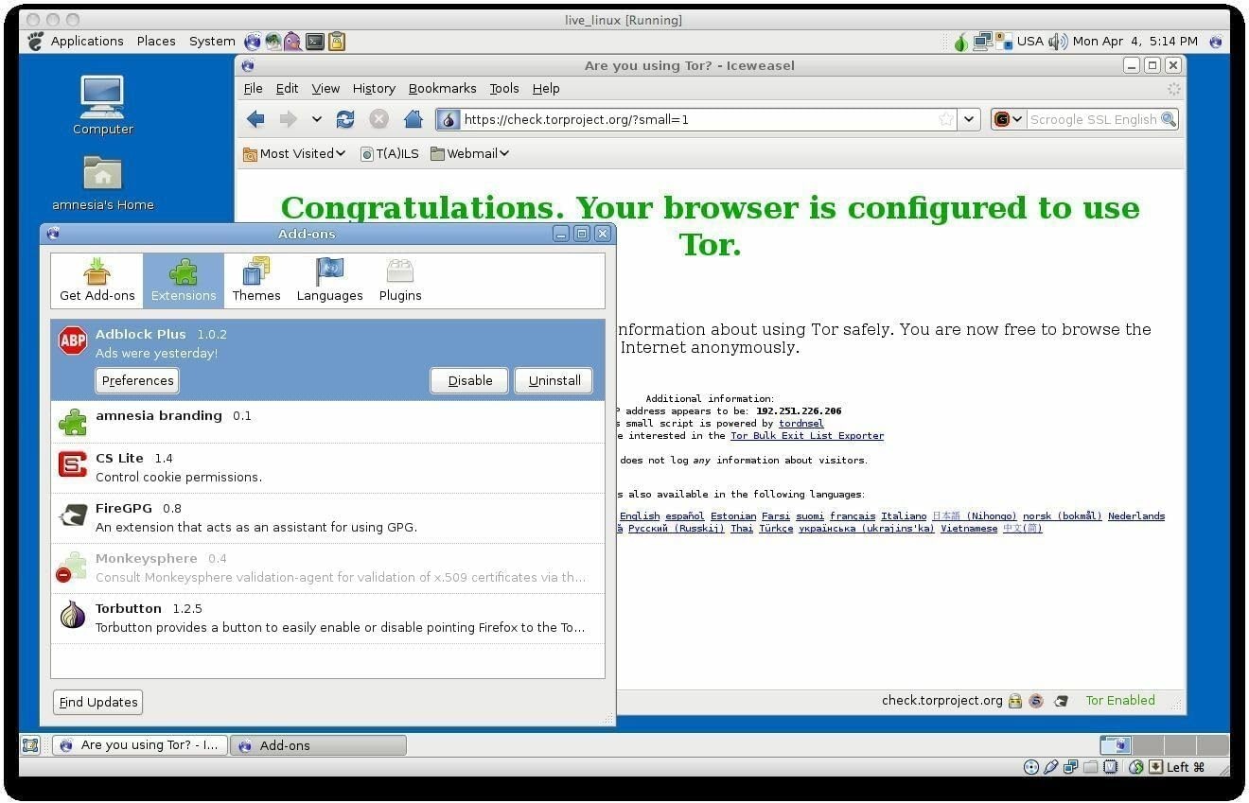This screenshot has width=1249, height=803.
Task: Open amnesia's Home folder icon
Action: pyautogui.click(x=102, y=183)
